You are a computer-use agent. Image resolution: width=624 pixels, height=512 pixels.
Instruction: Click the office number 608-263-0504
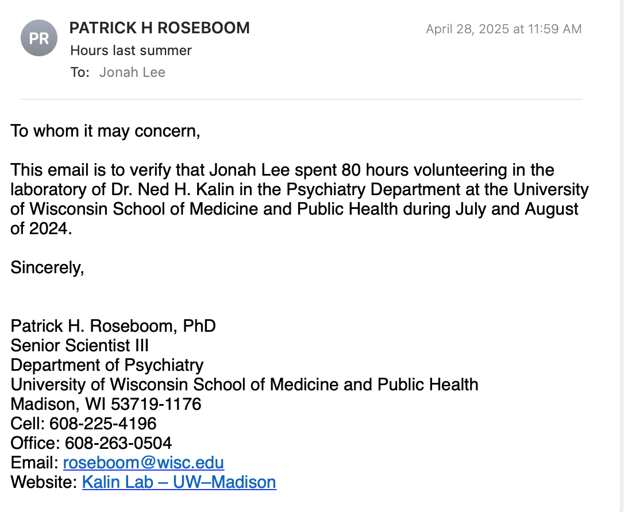point(118,443)
